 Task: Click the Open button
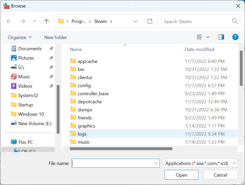point(181,175)
